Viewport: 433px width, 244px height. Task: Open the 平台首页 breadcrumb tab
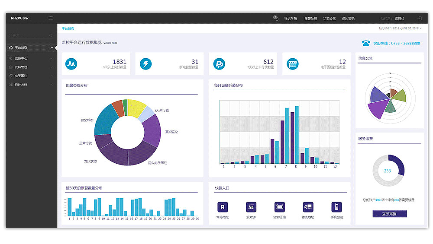[x=68, y=28]
